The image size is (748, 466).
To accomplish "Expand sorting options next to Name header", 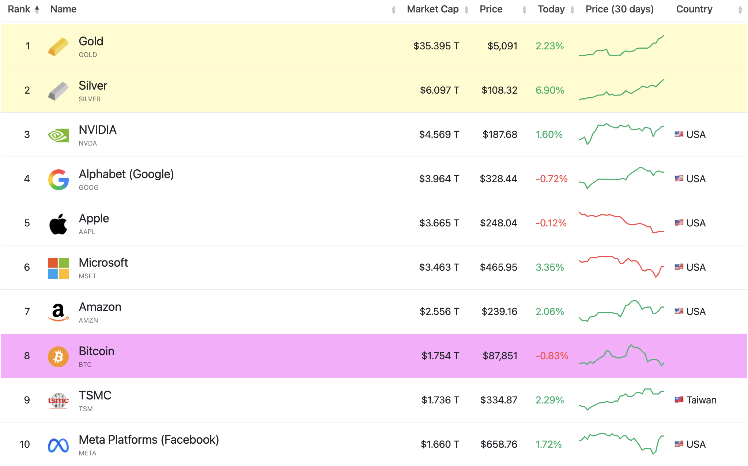I will click(x=393, y=9).
